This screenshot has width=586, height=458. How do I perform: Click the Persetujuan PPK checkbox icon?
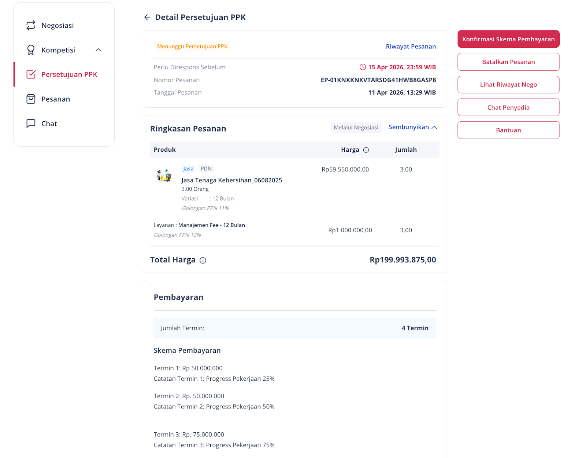31,74
